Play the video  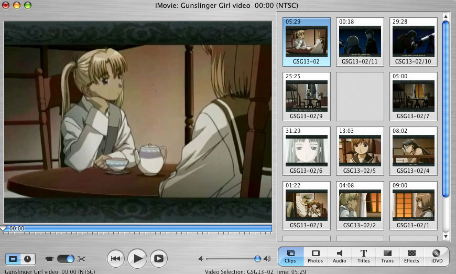tap(137, 258)
